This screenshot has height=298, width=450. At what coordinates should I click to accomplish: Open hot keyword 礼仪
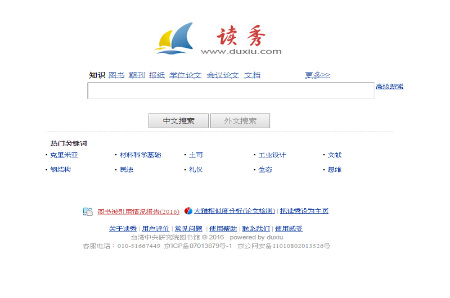point(196,169)
